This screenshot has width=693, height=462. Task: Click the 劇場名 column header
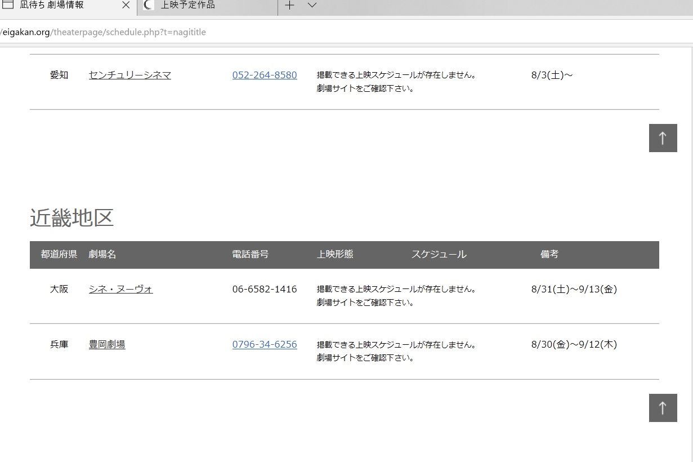102,255
